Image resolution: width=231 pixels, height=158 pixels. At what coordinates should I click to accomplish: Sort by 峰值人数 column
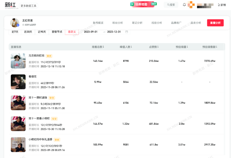tap(126, 47)
